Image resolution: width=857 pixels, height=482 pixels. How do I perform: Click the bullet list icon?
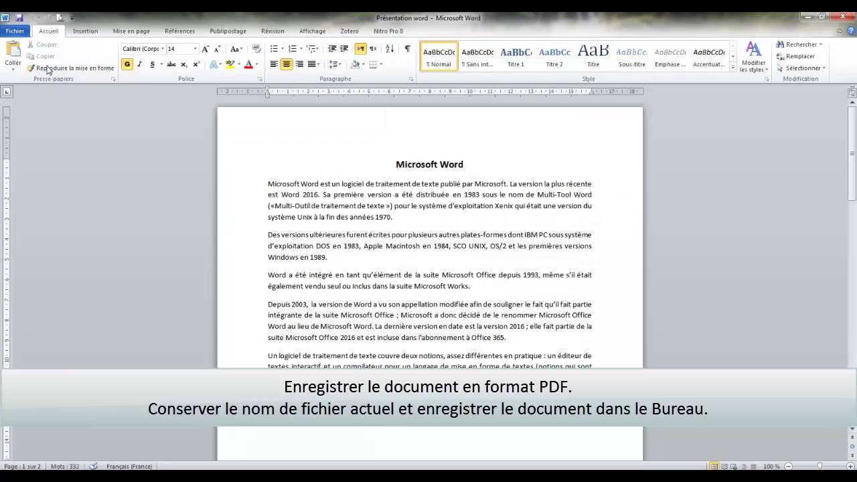274,49
